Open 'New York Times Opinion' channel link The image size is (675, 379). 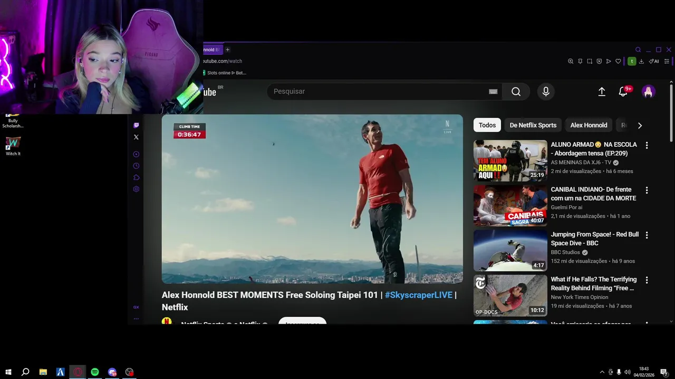580,297
